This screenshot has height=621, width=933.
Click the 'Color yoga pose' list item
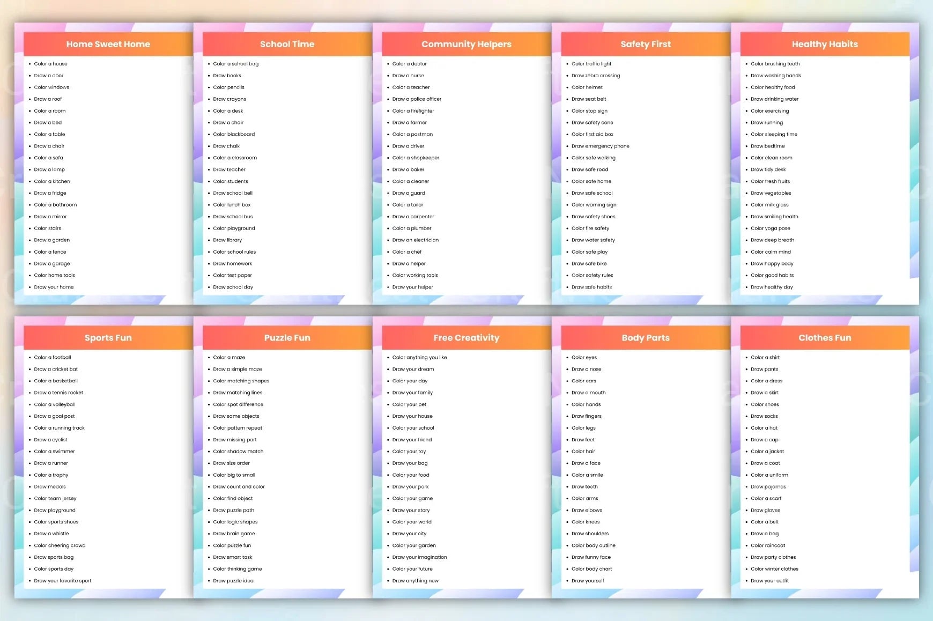click(770, 228)
